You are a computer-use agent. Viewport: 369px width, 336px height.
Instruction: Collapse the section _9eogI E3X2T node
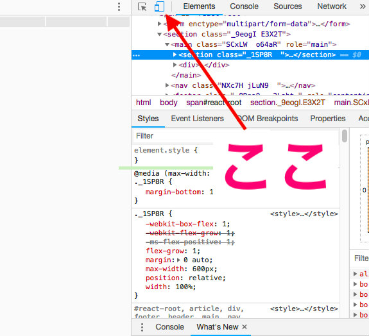pos(159,35)
